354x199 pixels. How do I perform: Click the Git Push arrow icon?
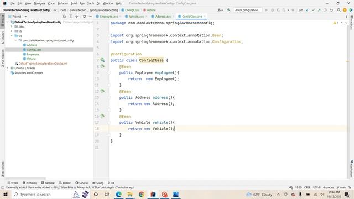[319, 10]
